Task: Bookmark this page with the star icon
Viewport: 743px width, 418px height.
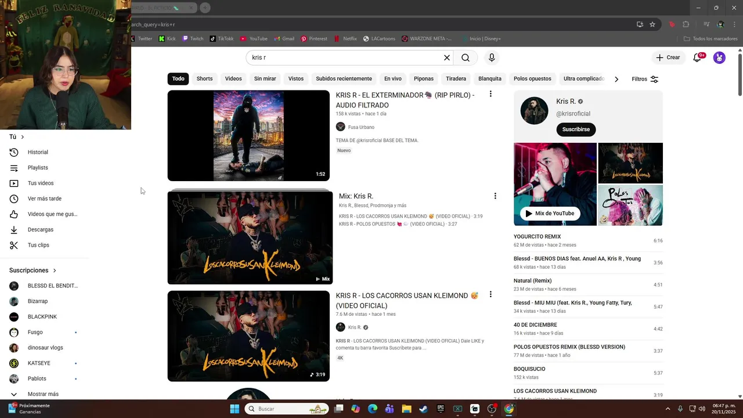Action: point(652,24)
